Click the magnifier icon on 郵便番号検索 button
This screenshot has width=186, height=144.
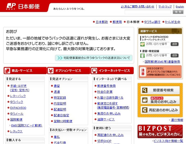pos(145,90)
